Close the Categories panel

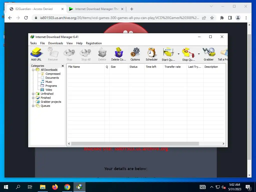pyautogui.click(x=63, y=66)
